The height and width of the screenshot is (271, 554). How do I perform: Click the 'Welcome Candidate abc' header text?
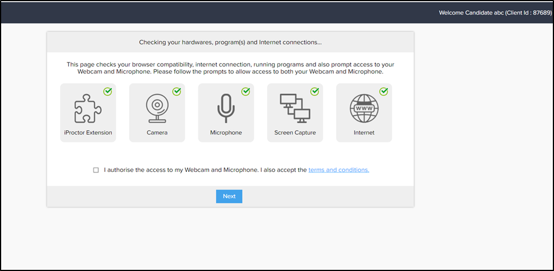[472, 13]
